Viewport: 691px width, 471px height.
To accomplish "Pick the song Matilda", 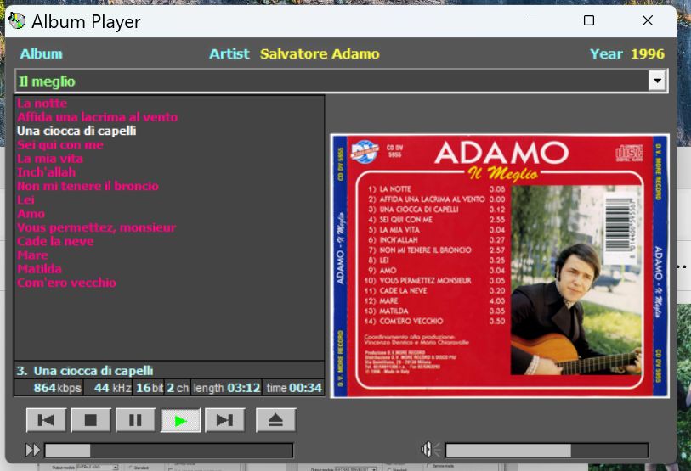I will [x=39, y=269].
